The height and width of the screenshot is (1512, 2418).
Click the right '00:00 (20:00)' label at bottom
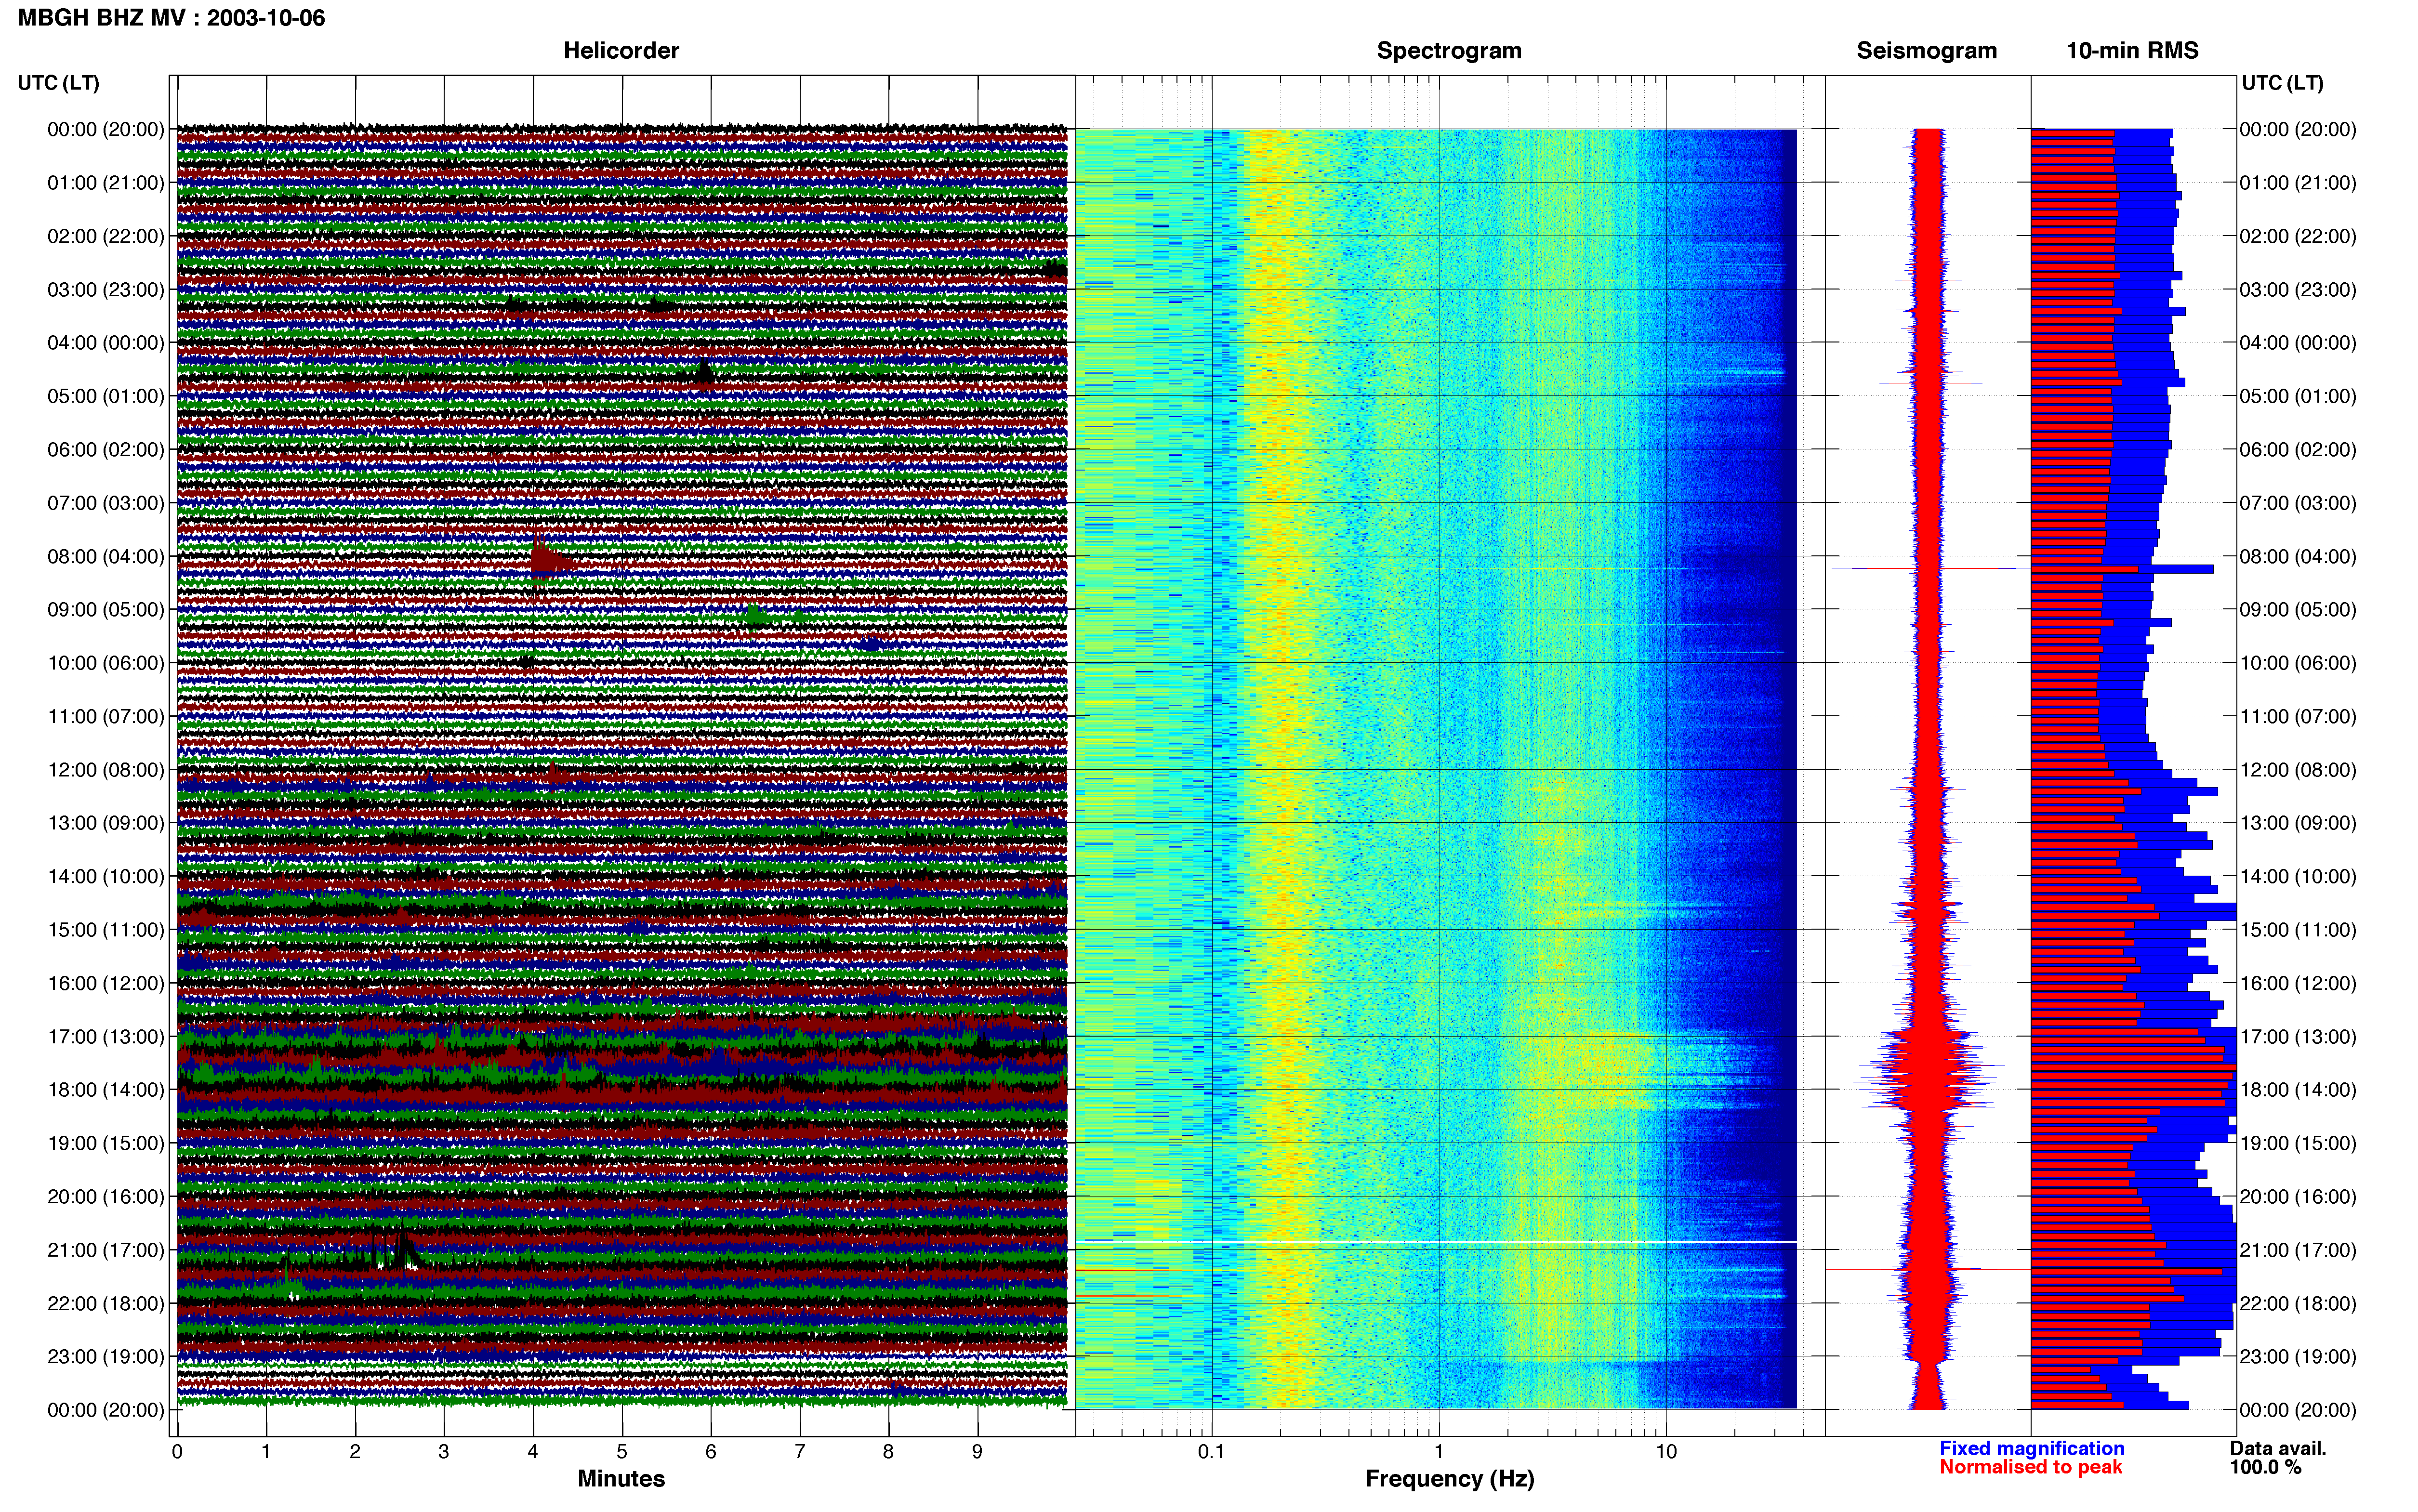coord(2297,1410)
